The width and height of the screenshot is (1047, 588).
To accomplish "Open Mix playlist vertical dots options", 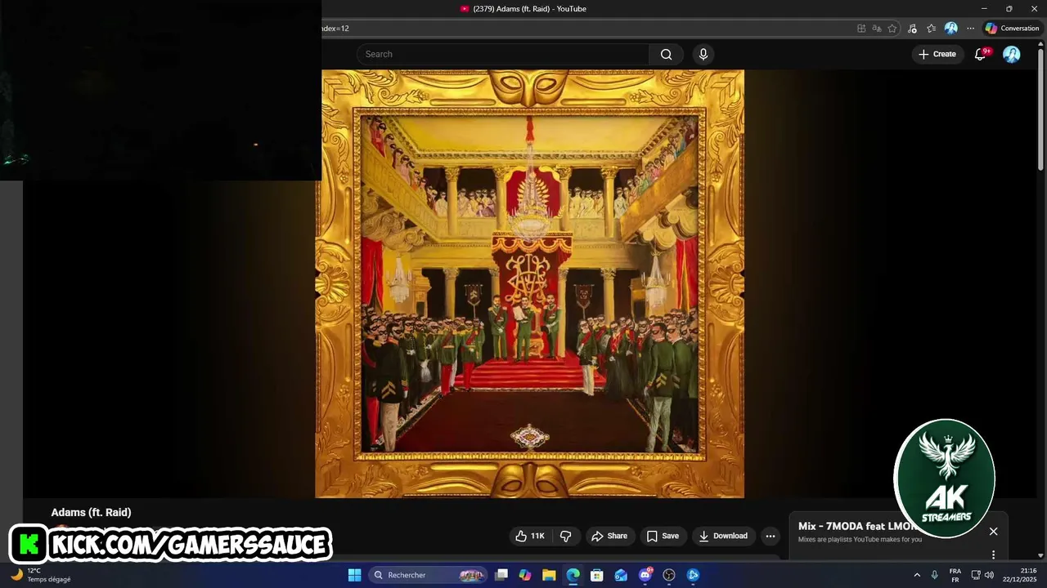I will pos(993,555).
